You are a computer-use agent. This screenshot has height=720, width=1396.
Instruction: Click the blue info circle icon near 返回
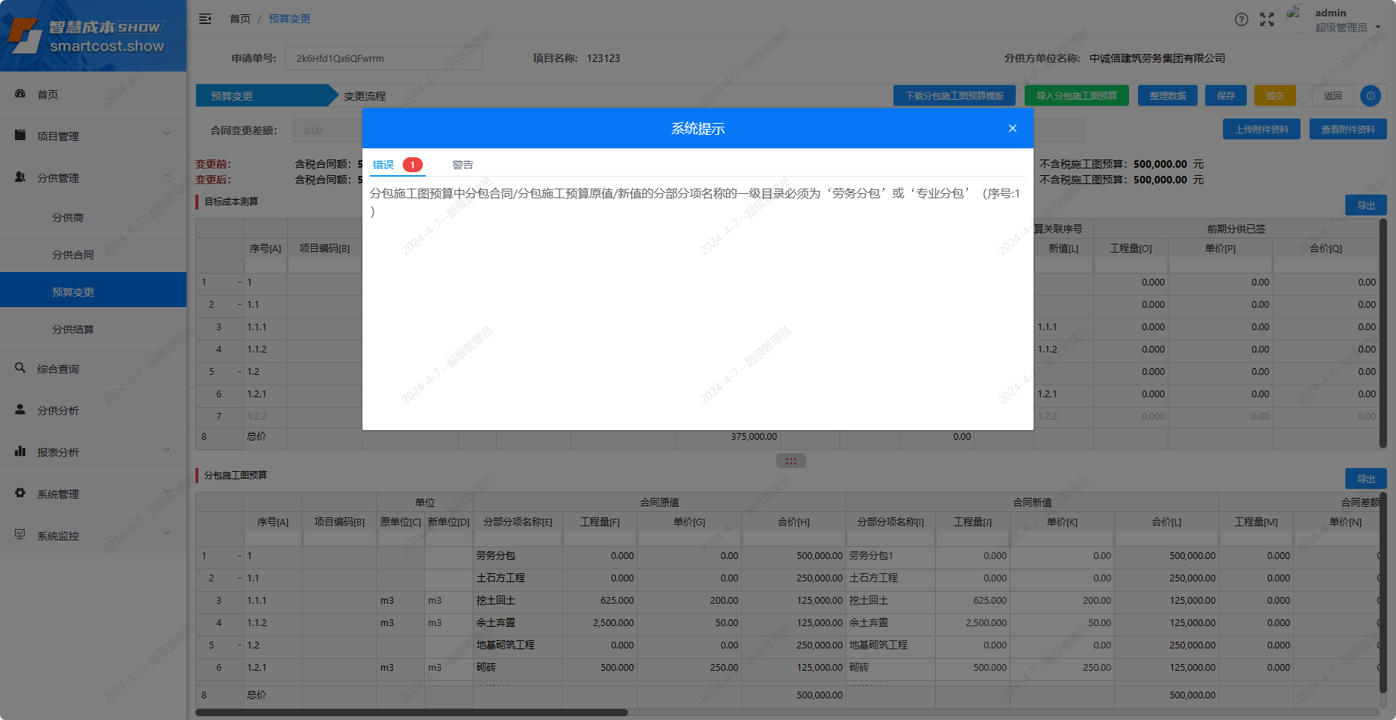(x=1370, y=95)
